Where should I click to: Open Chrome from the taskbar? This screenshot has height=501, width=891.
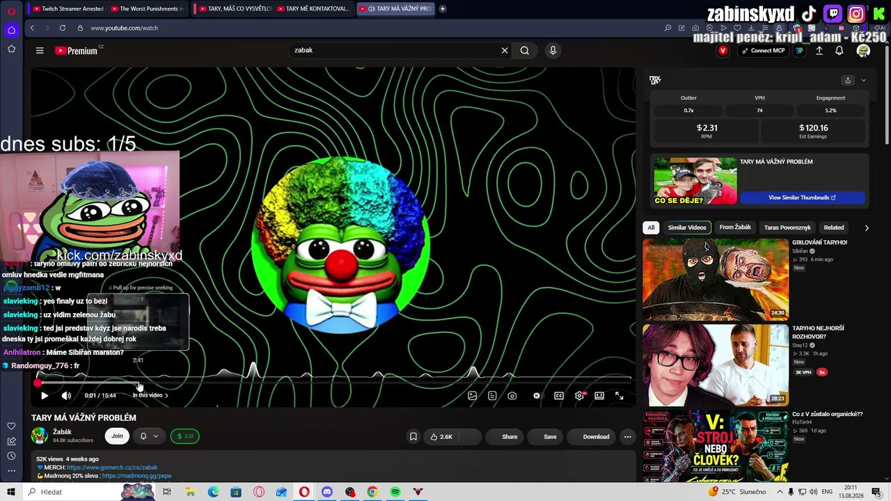pos(372,492)
